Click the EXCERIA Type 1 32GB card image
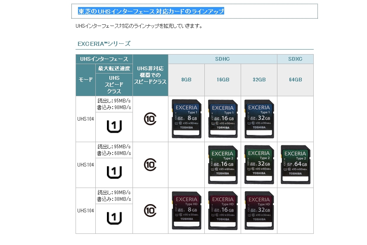 click(259, 119)
